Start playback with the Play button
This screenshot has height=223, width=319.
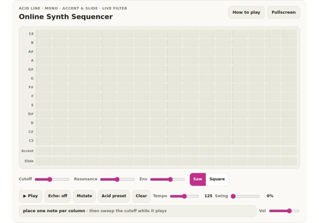(30, 196)
